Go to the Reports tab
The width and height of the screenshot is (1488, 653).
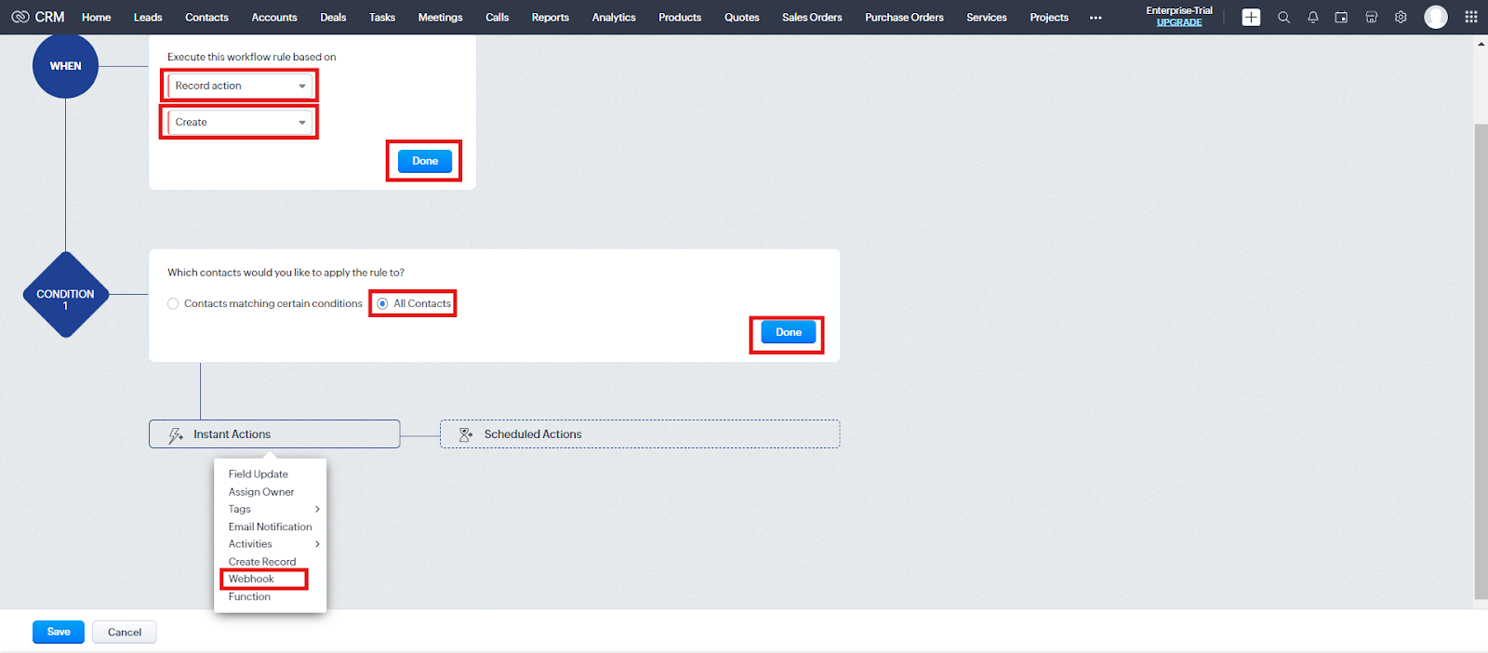pos(551,18)
